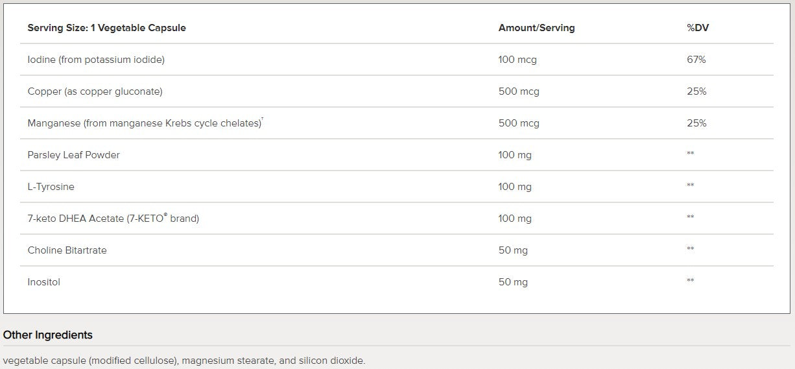This screenshot has width=795, height=369.
Task: Click the 7-keto DHEA Acetate label
Action: [113, 219]
